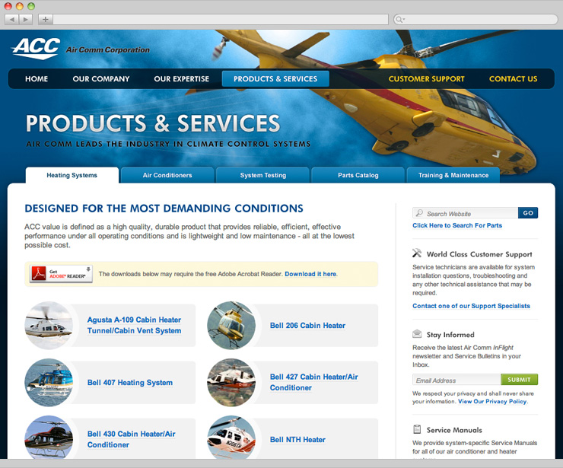This screenshot has width=563, height=468.
Task: Click the browser search field with magnifier
Action: coord(476,19)
